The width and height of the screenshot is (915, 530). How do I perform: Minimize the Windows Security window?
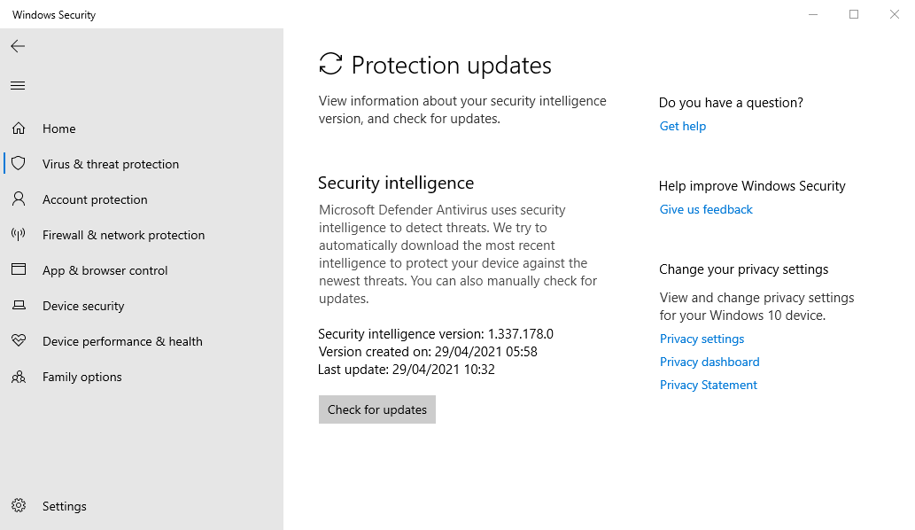812,14
